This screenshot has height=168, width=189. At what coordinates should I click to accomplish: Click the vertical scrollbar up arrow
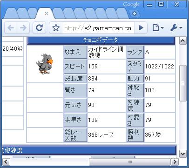coord(182,41)
